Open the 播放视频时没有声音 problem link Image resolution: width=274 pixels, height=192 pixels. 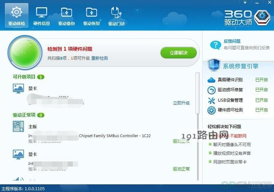232,153
